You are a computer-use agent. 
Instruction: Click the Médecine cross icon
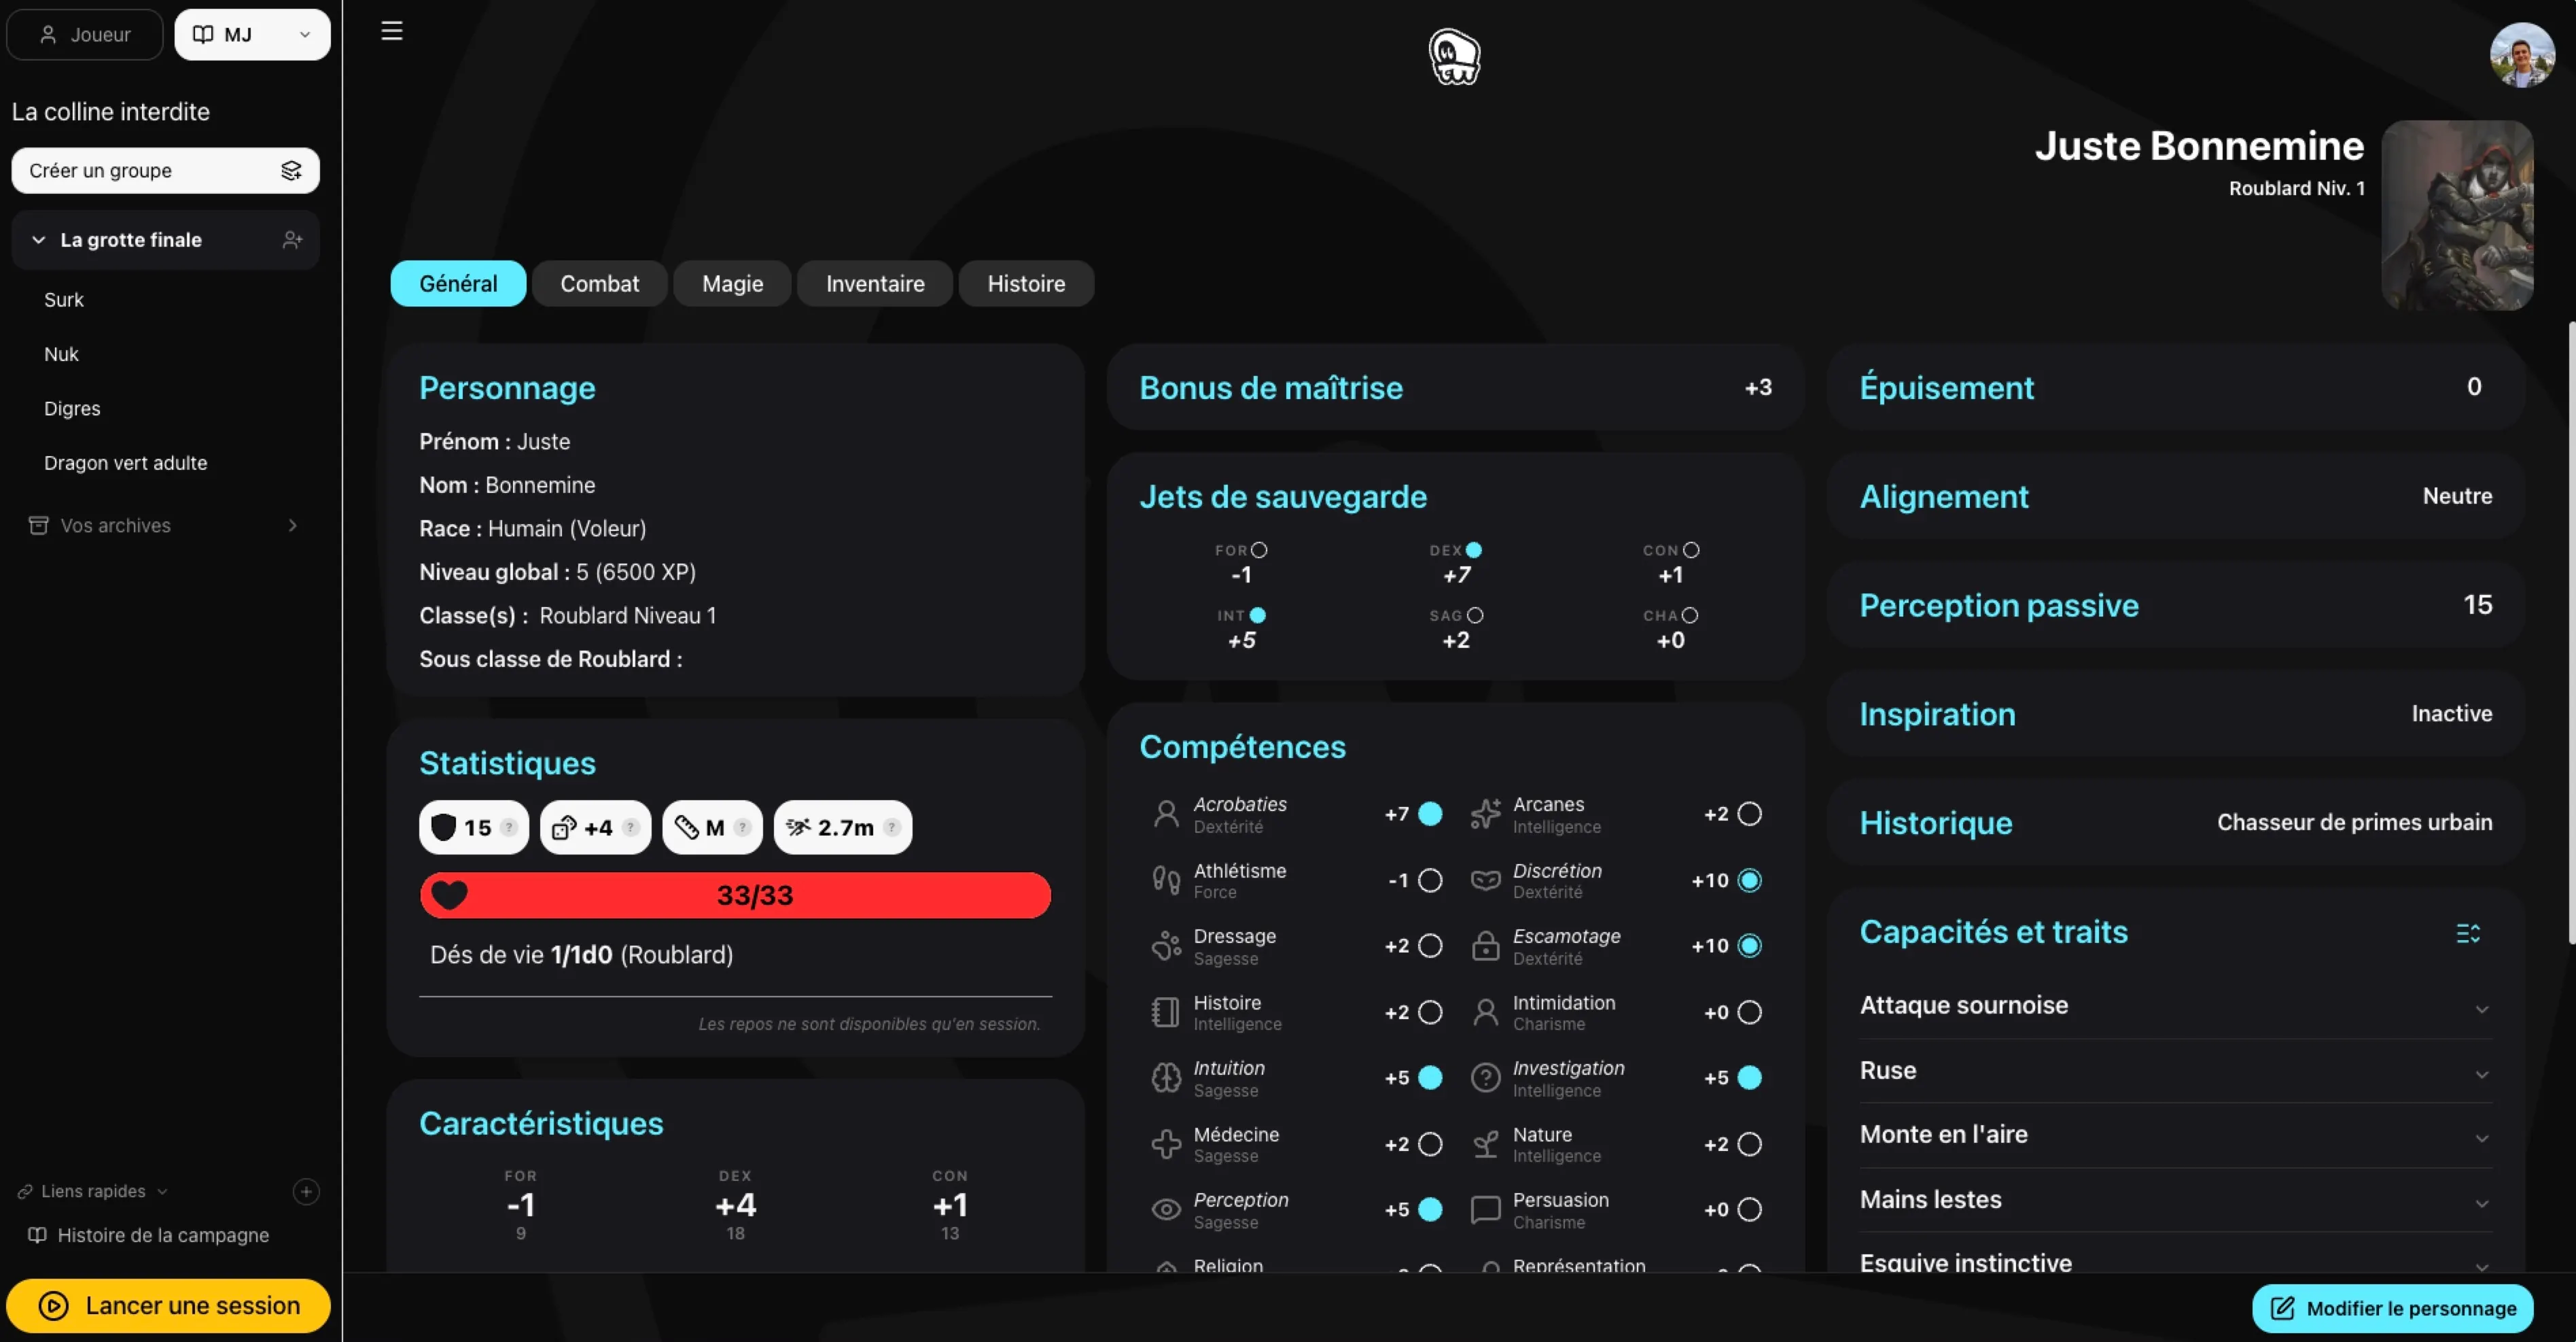click(1166, 1144)
